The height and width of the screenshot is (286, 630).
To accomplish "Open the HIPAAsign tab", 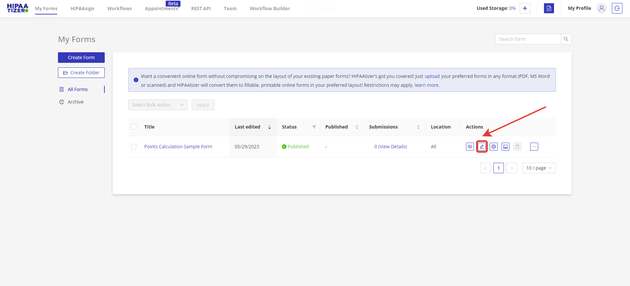I will pyautogui.click(x=82, y=9).
